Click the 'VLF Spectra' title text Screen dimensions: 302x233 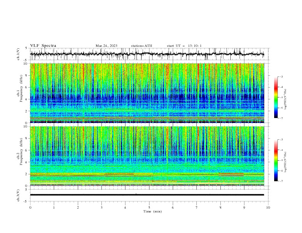(43, 46)
